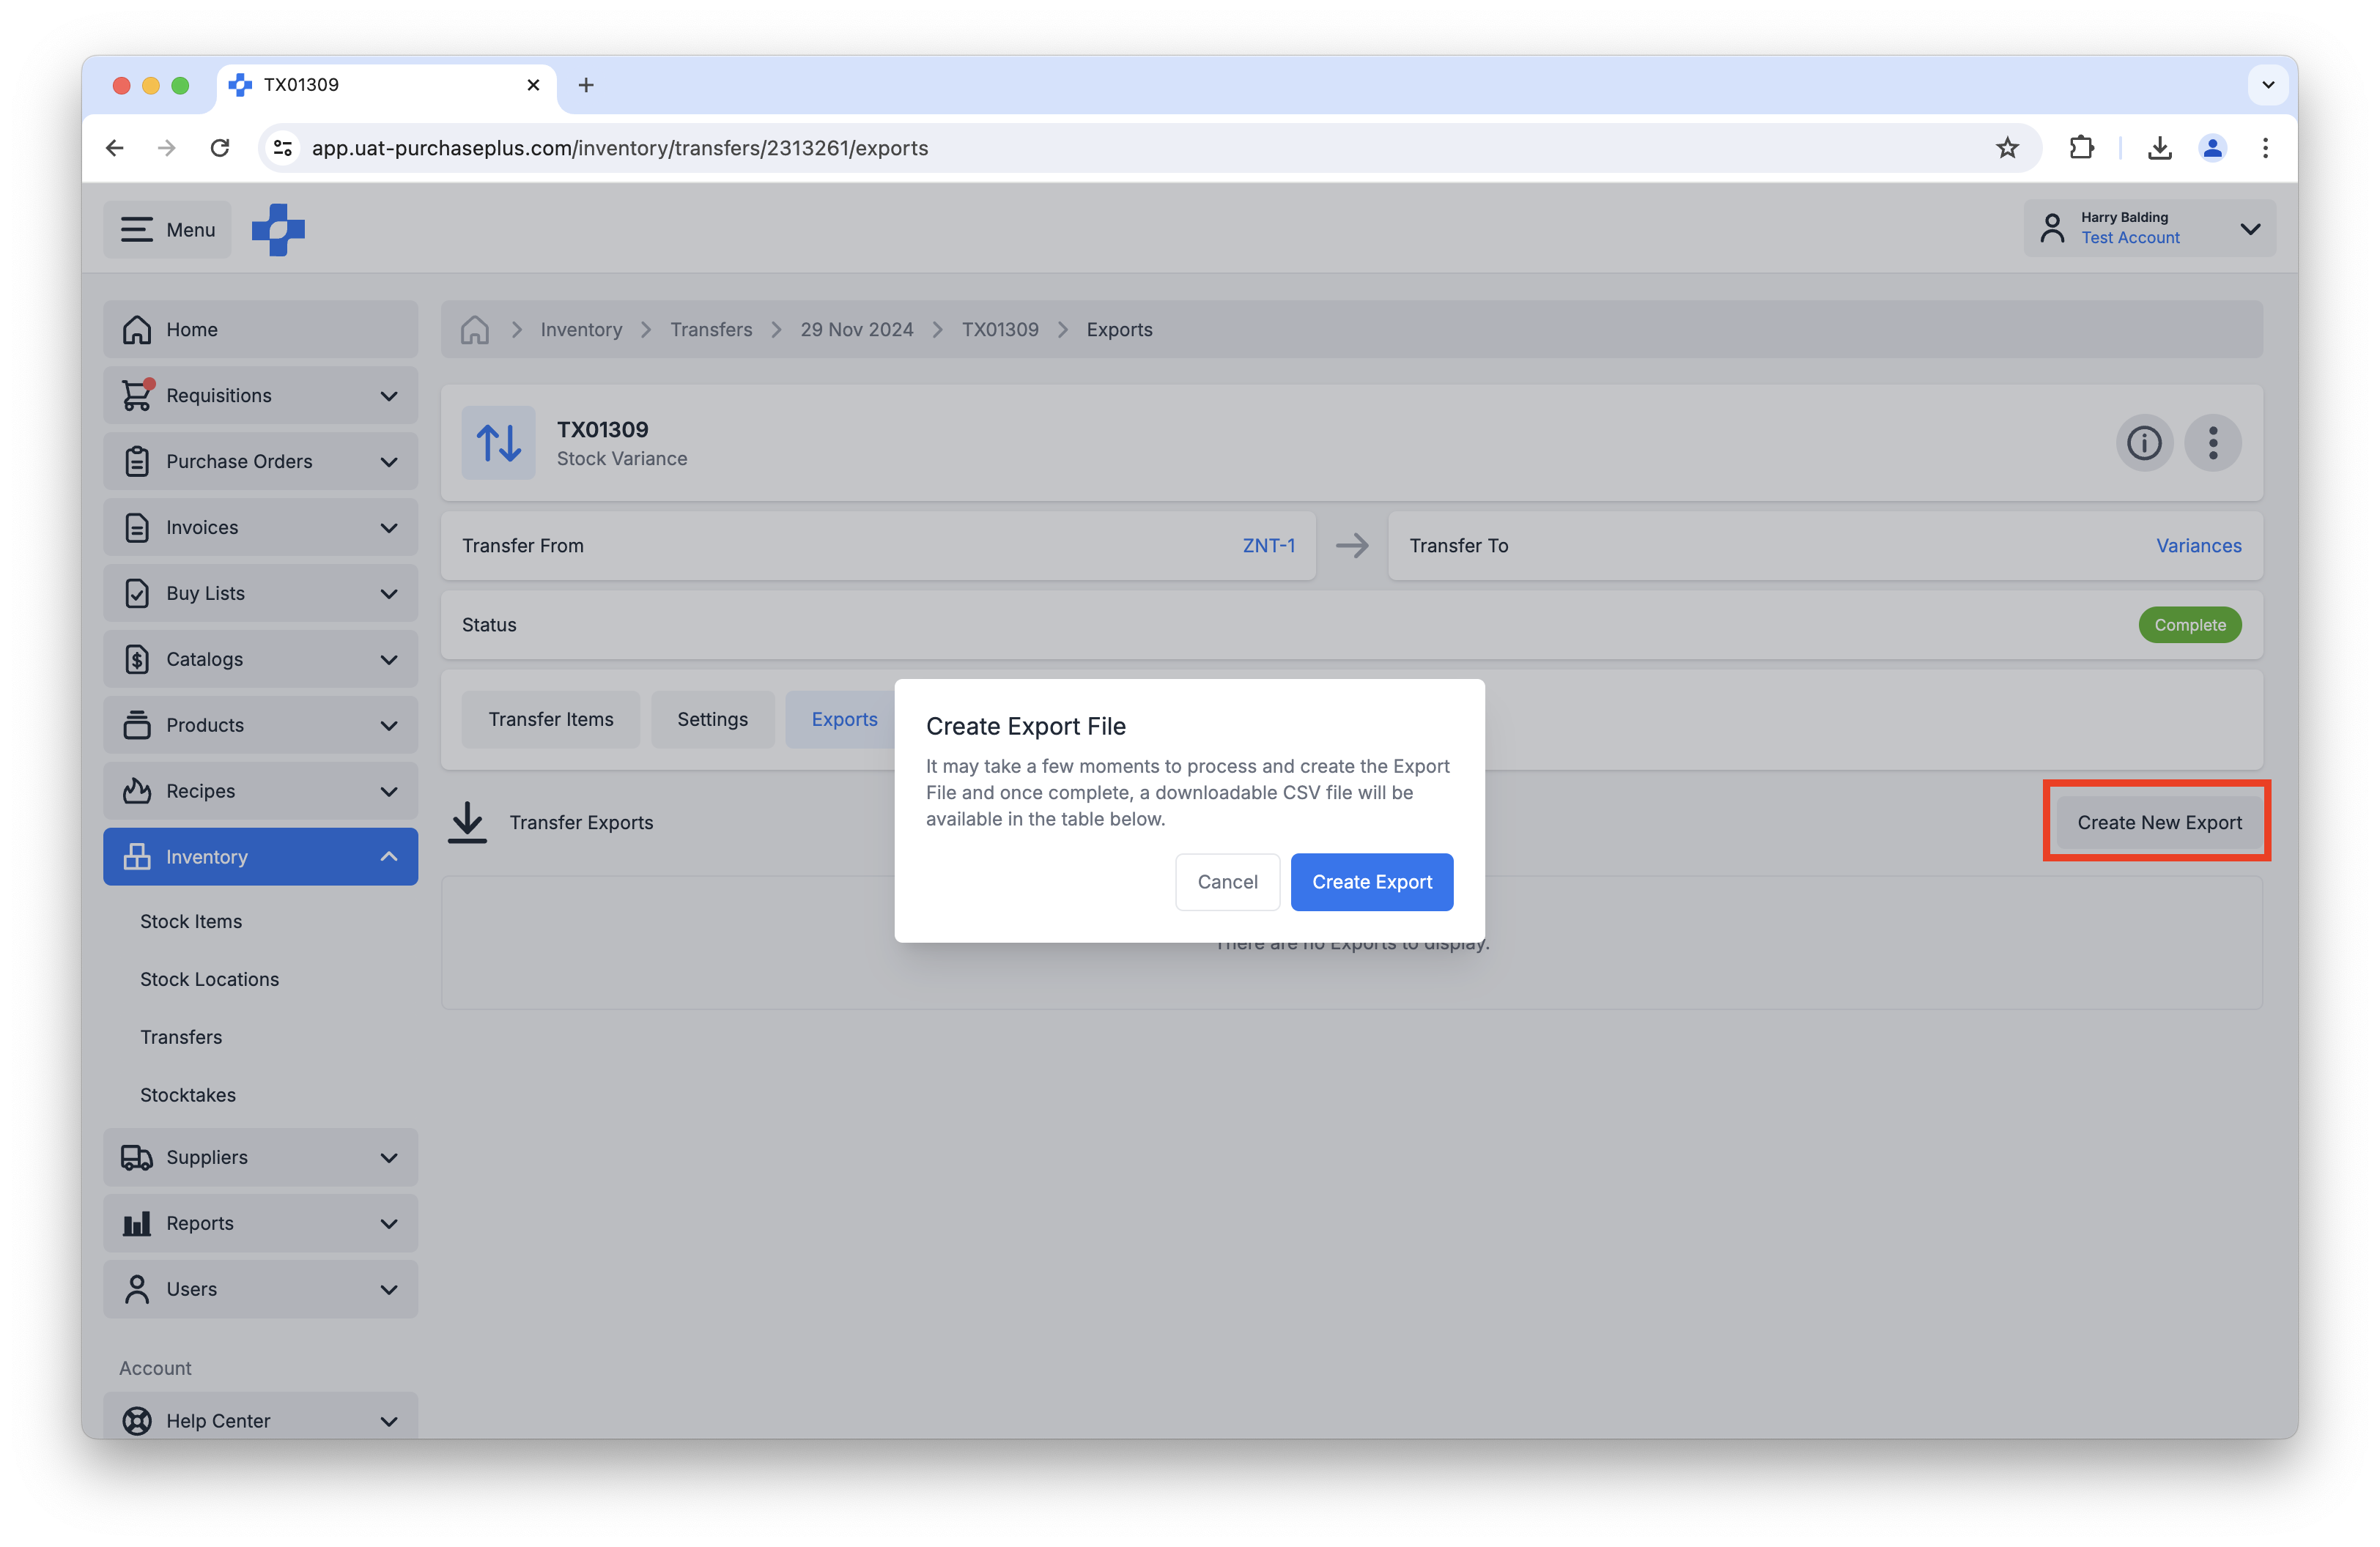
Task: Expand the Help Center sidebar menu
Action: [260, 1419]
